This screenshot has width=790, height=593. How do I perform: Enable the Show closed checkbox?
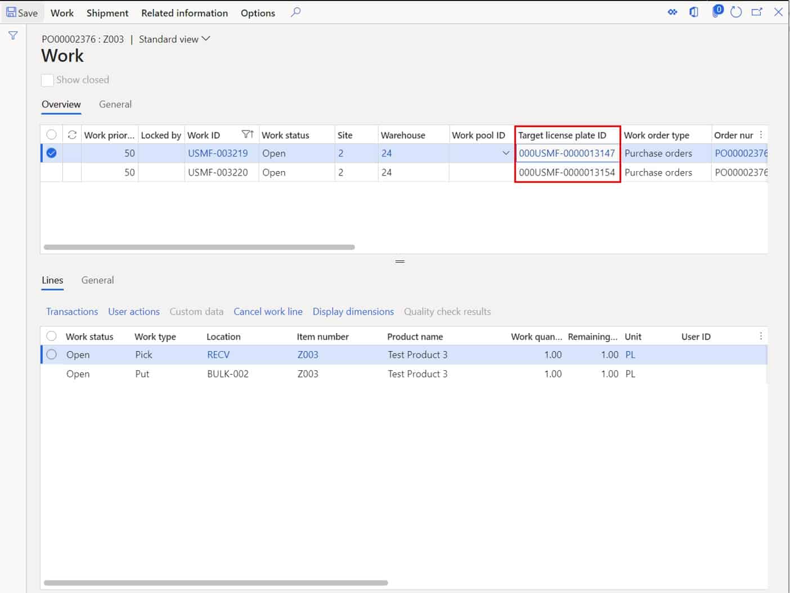tap(48, 80)
